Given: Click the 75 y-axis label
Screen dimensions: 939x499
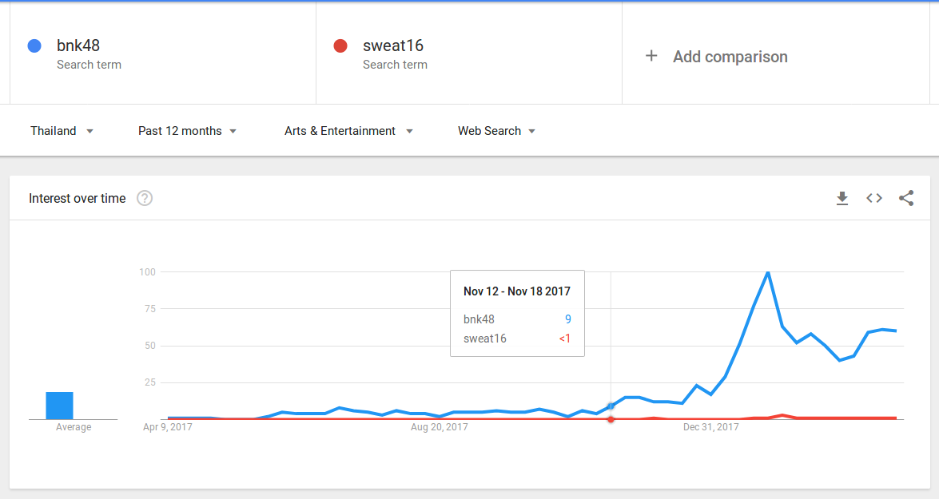Looking at the screenshot, I should 150,309.
